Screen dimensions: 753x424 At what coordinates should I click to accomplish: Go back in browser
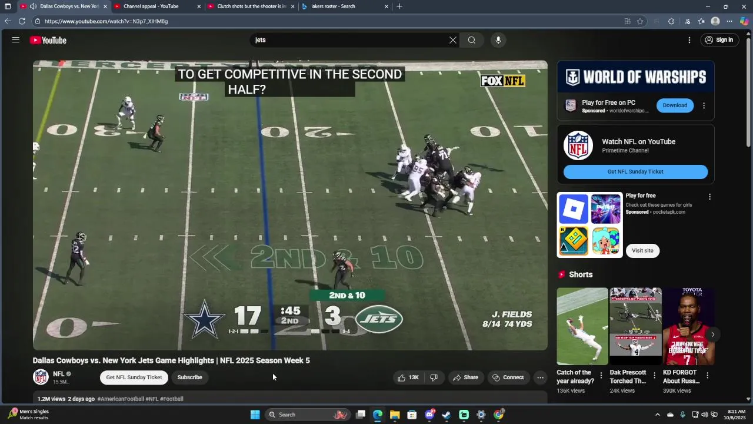(8, 21)
